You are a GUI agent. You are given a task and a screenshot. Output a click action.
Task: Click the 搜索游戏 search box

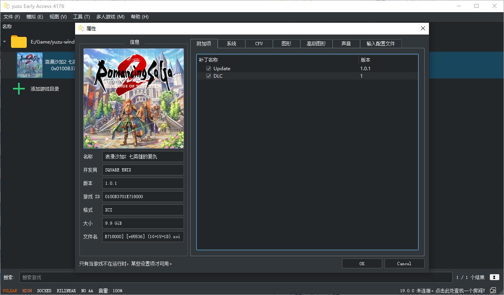point(235,277)
